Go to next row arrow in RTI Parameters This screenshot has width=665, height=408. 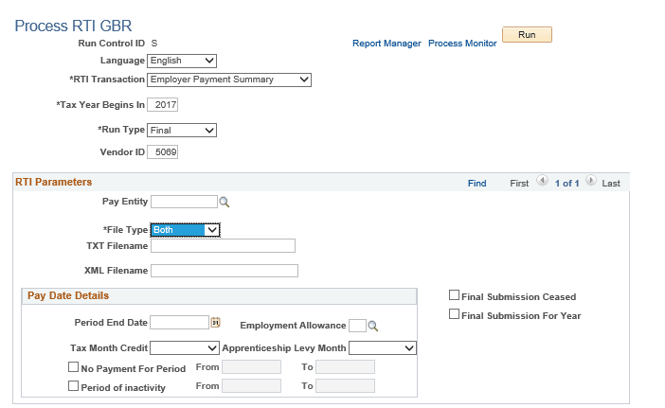click(591, 181)
